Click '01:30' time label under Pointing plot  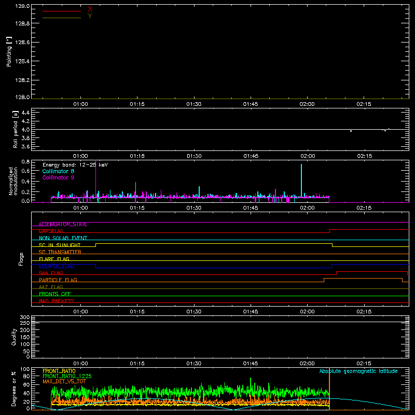(193, 104)
